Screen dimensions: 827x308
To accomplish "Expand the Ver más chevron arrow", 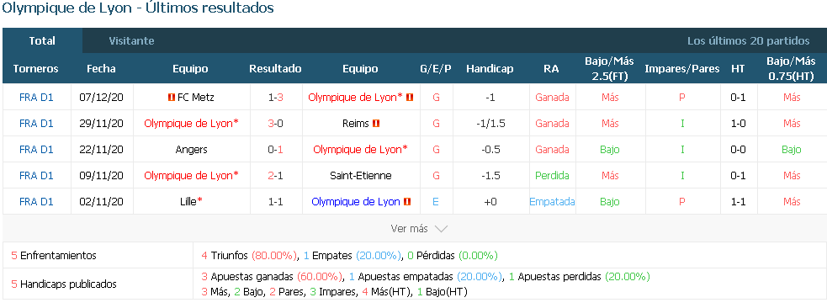I will [440, 229].
